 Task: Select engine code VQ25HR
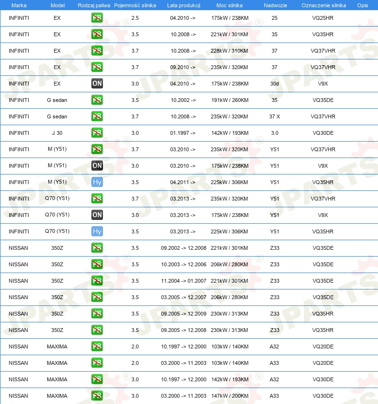[x=322, y=18]
